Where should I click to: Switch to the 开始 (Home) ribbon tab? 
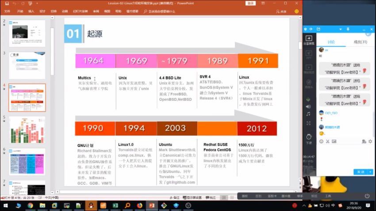tap(20, 11)
